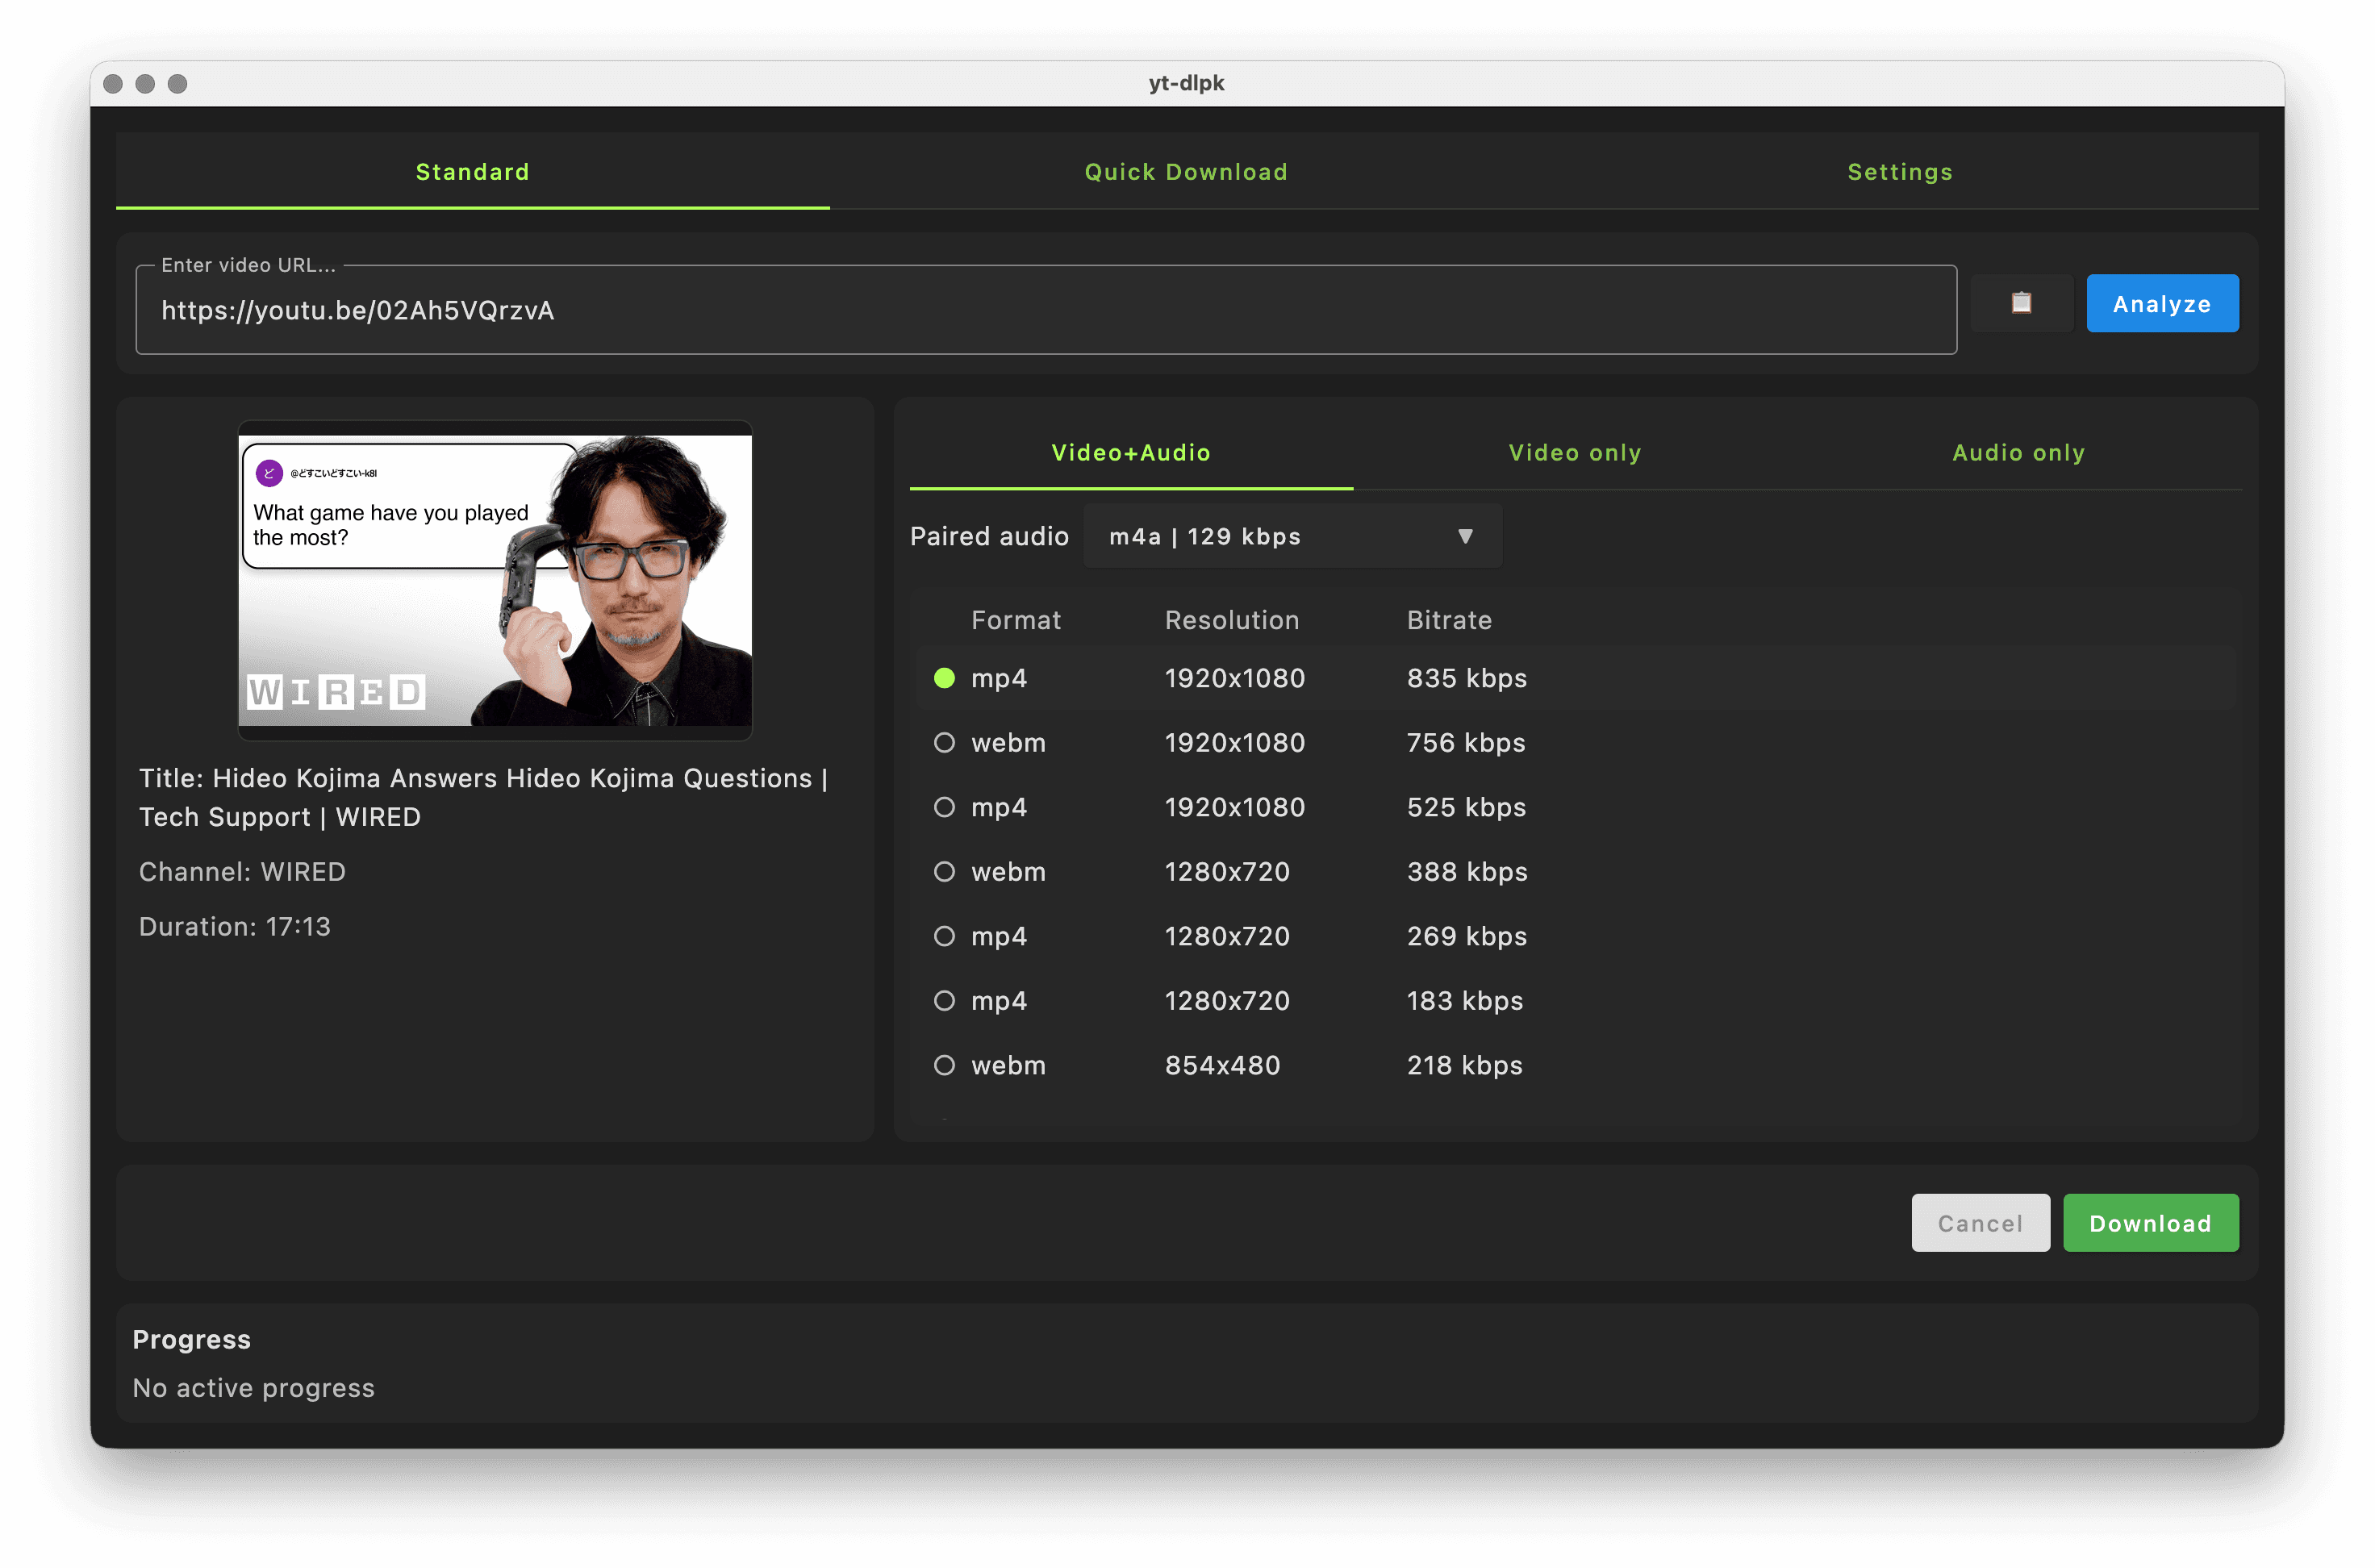Click the Paired audio label

[989, 537]
